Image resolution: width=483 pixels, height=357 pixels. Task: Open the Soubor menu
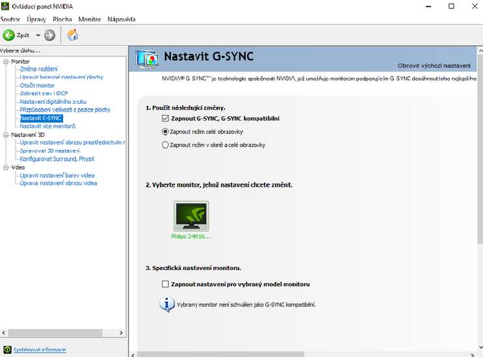coord(10,19)
